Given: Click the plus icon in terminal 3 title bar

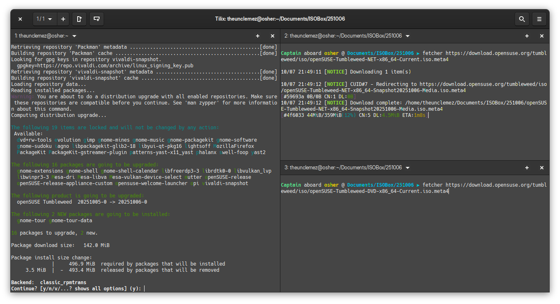Looking at the screenshot, I should (527, 168).
